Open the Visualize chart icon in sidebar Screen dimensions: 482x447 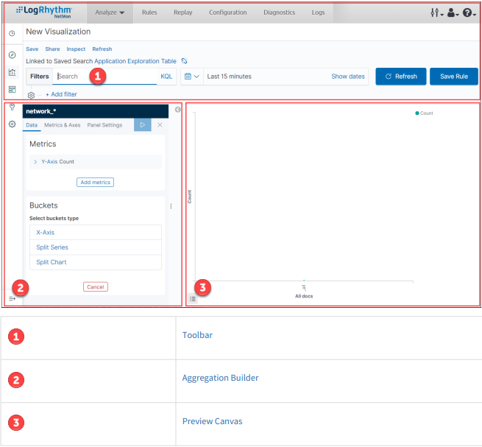click(12, 72)
